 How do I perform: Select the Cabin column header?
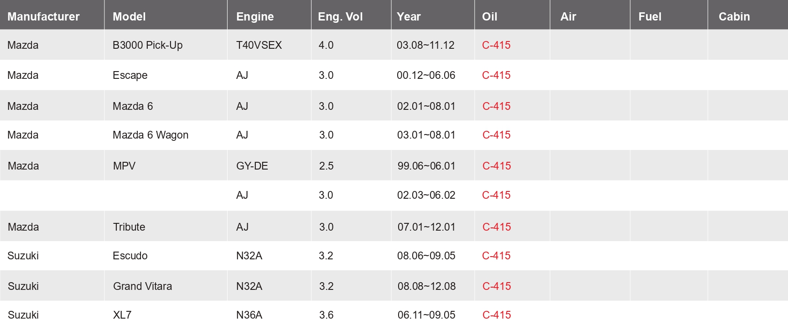tap(734, 16)
